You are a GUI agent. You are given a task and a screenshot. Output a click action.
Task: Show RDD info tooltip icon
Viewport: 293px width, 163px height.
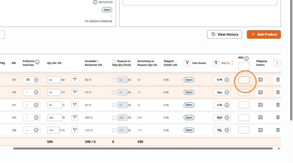point(246,58)
